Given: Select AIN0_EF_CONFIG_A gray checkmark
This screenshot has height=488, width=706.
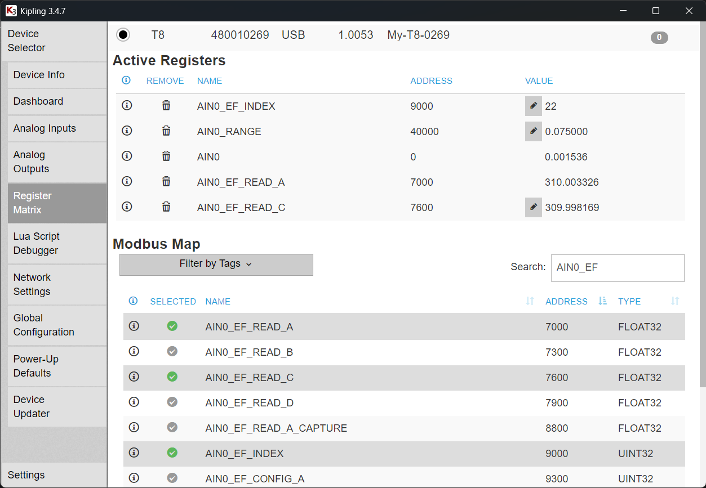Looking at the screenshot, I should pyautogui.click(x=172, y=478).
